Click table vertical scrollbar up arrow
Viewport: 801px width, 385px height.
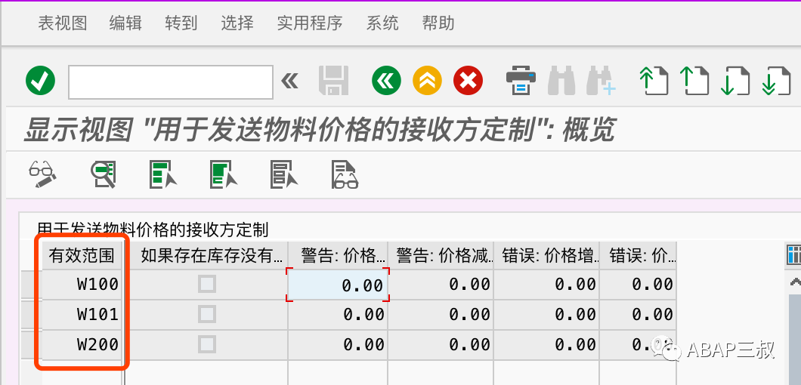(x=795, y=282)
